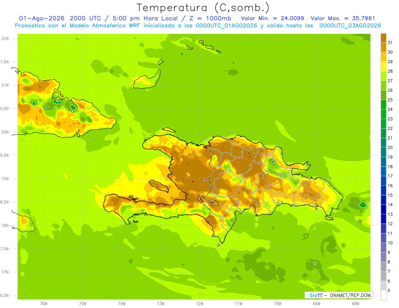Click the '68W' longitude label
399x308 pixels.
[x=355, y=303]
